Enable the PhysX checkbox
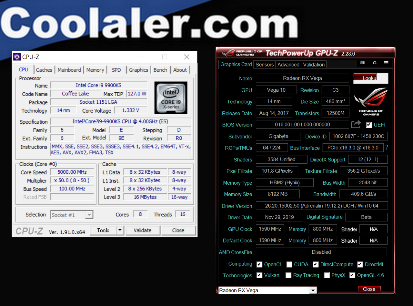This screenshot has height=306, width=413. tap(327, 275)
